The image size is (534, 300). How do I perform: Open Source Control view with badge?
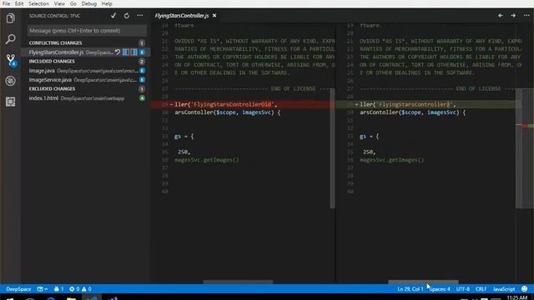tap(11, 60)
